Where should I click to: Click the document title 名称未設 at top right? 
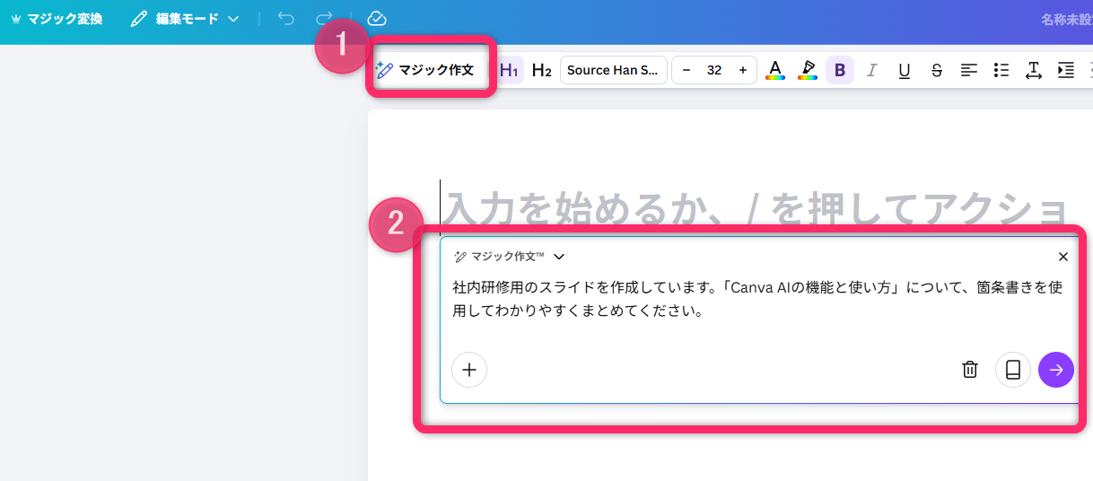point(1066,19)
